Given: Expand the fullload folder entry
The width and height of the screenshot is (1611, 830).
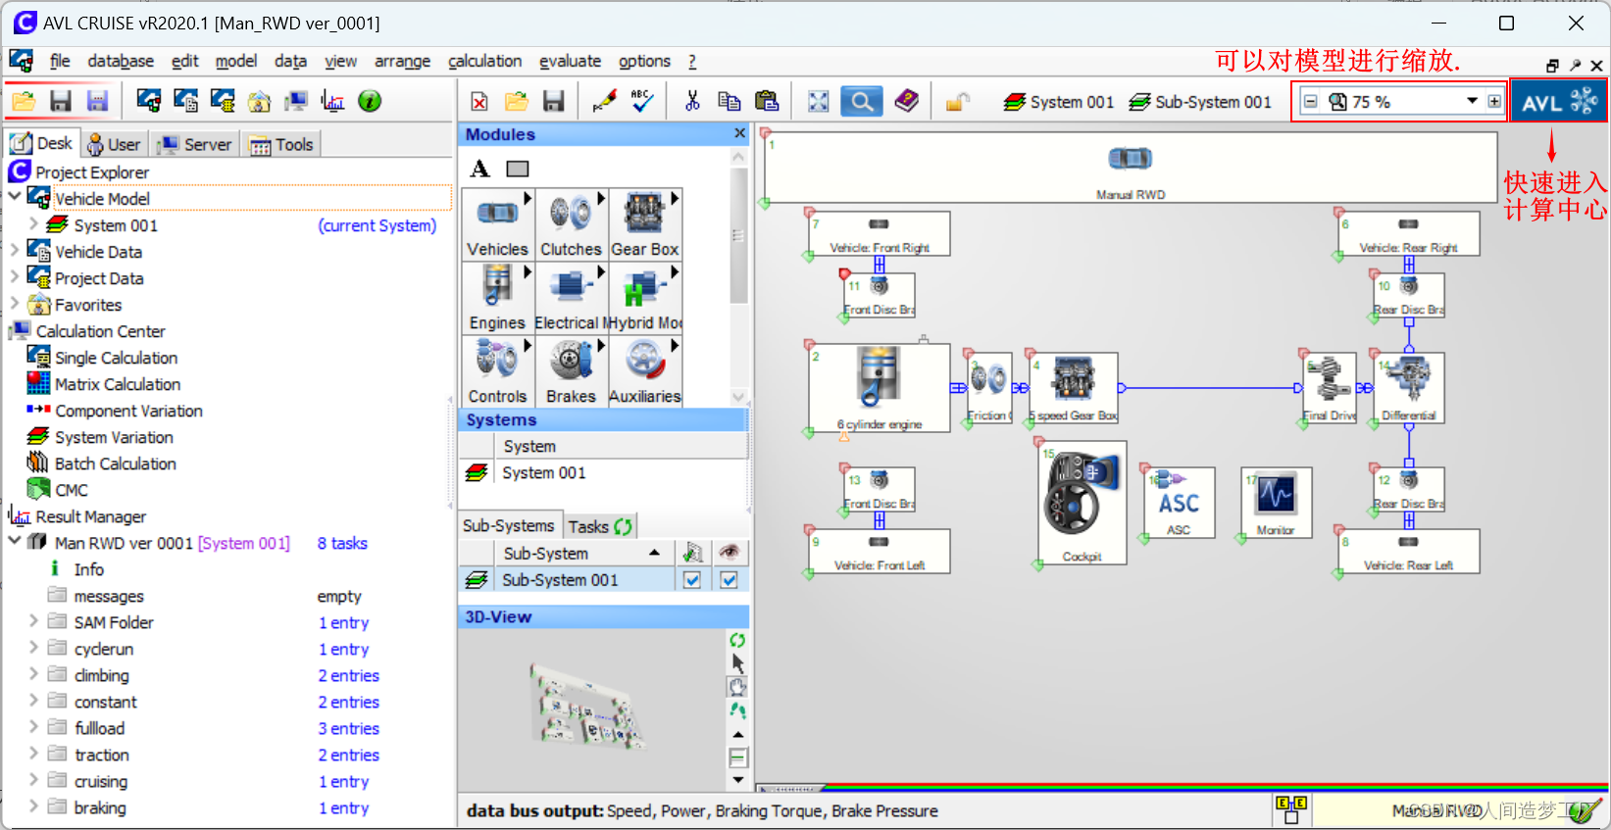Looking at the screenshot, I should click(x=33, y=727).
